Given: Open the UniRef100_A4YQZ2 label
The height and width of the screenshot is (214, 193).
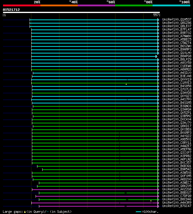Looking at the screenshot, I should tap(177, 136).
